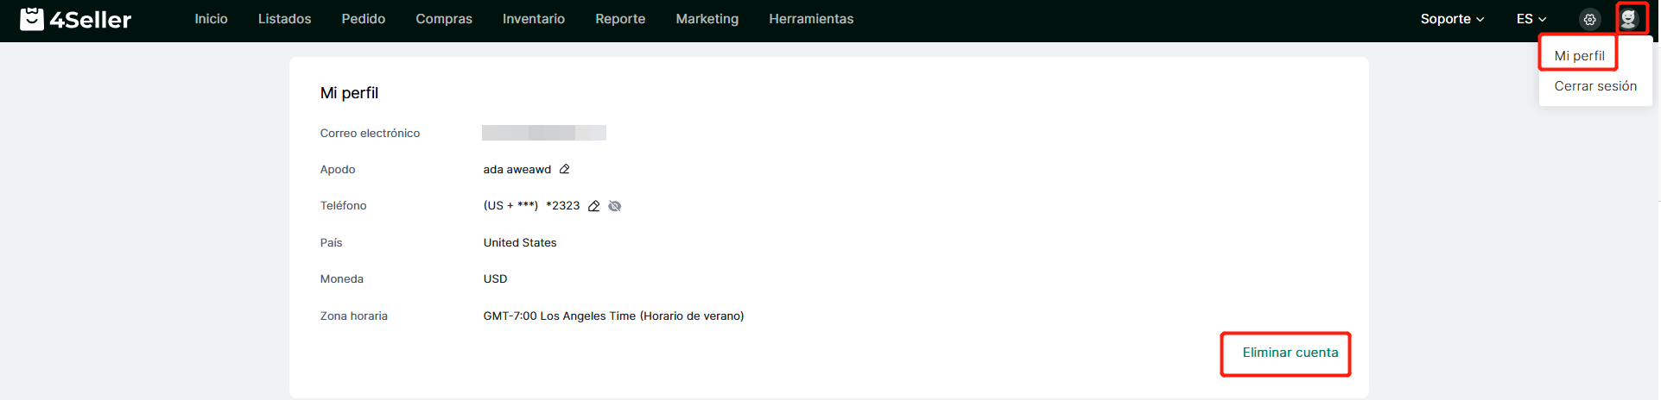Open the ES language dropdown

[1531, 19]
